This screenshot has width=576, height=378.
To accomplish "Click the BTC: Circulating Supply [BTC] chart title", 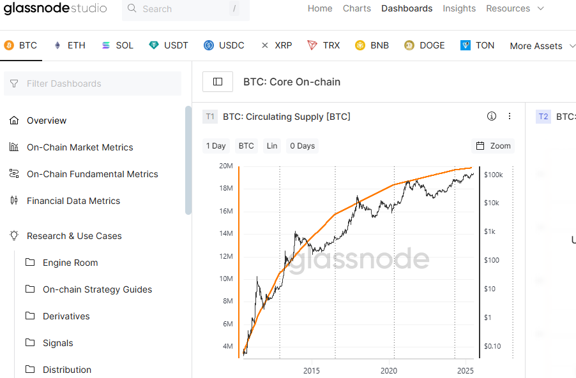I will [x=287, y=117].
